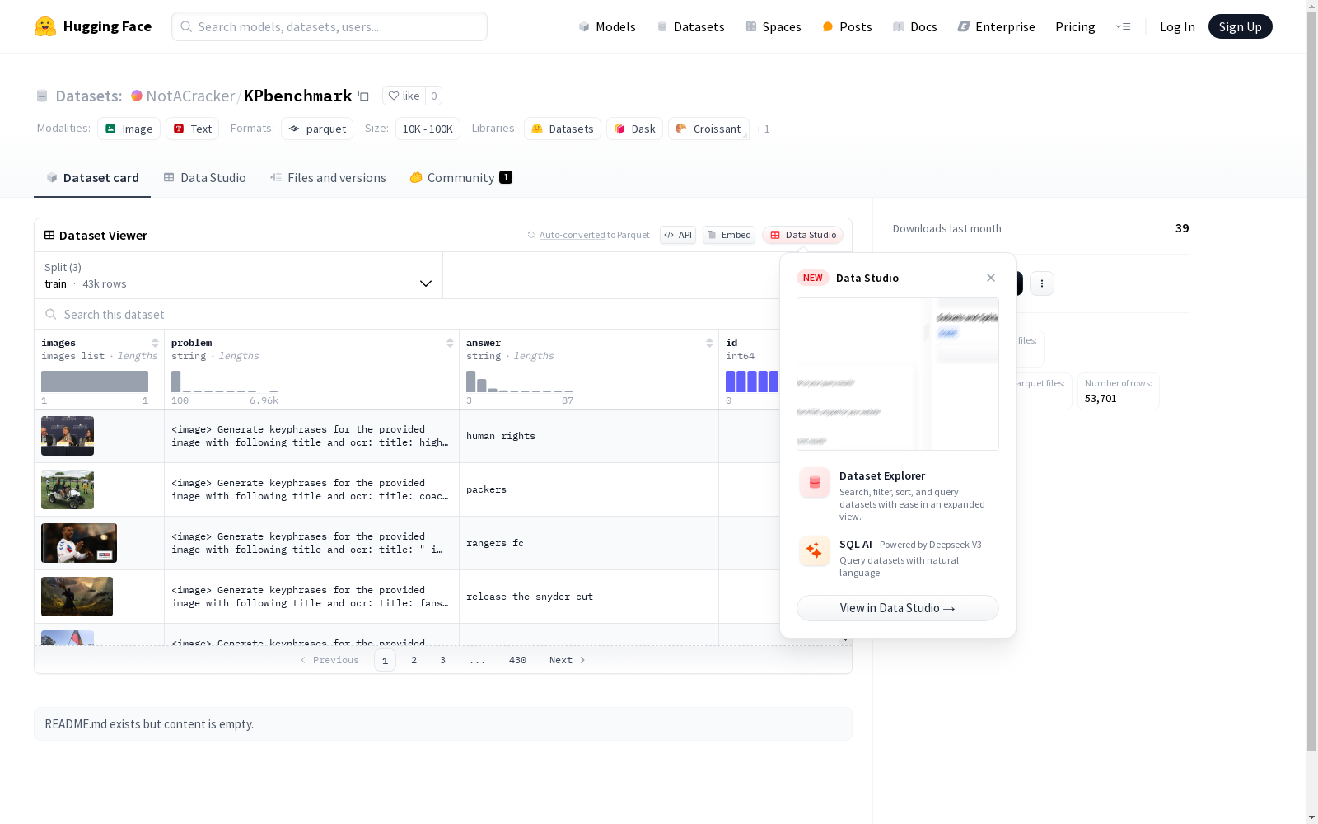This screenshot has height=824, width=1318.
Task: Click View in Data Studio button
Action: click(x=898, y=608)
